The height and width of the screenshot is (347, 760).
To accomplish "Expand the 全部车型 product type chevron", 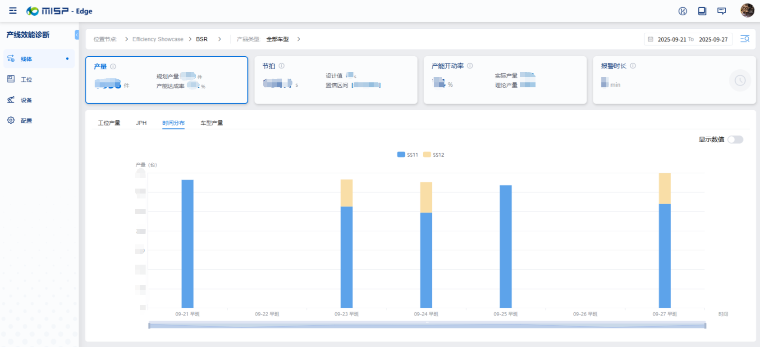I will click(298, 39).
